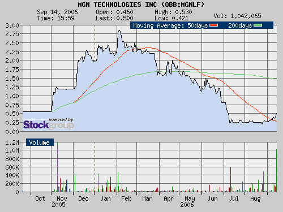Click the 'High: 0.530' value
The height and width of the screenshot is (212, 283).
pyautogui.click(x=173, y=12)
